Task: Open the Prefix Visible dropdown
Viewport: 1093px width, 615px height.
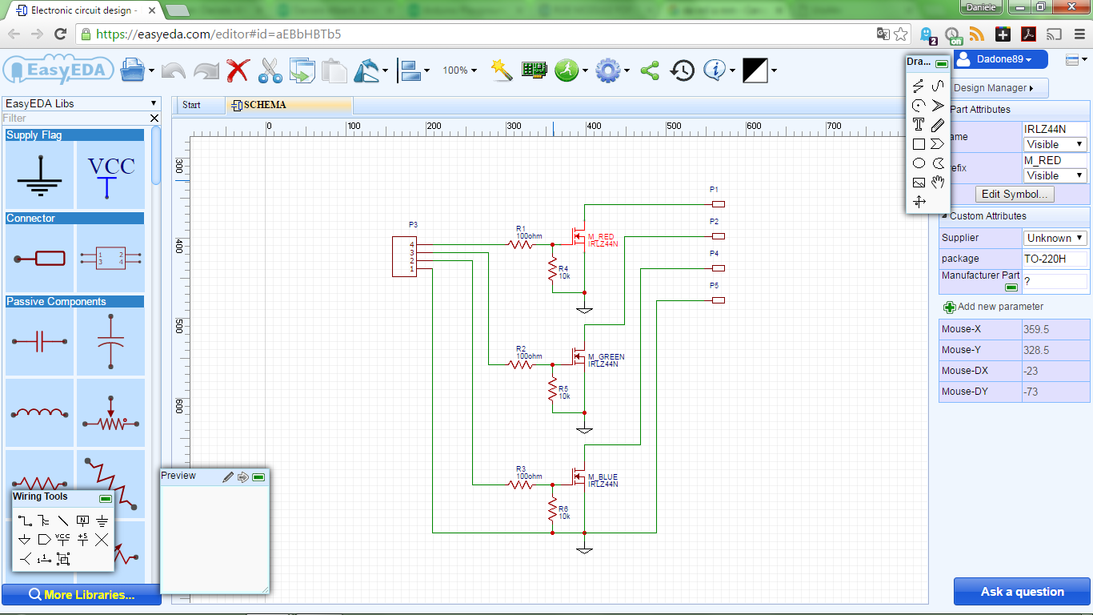Action: (1055, 175)
